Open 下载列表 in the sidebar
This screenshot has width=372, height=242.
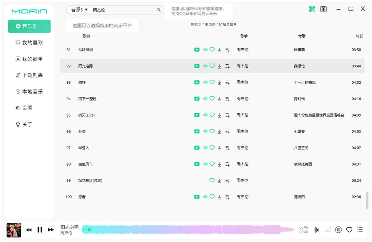[29, 75]
